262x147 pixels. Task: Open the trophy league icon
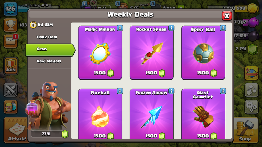(x=11, y=25)
